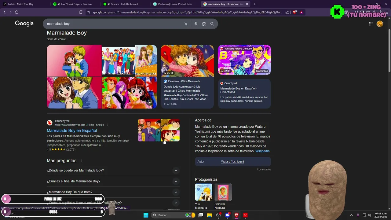The width and height of the screenshot is (391, 220).
Task: Go back with the browser back arrow
Action: [x=4, y=12]
